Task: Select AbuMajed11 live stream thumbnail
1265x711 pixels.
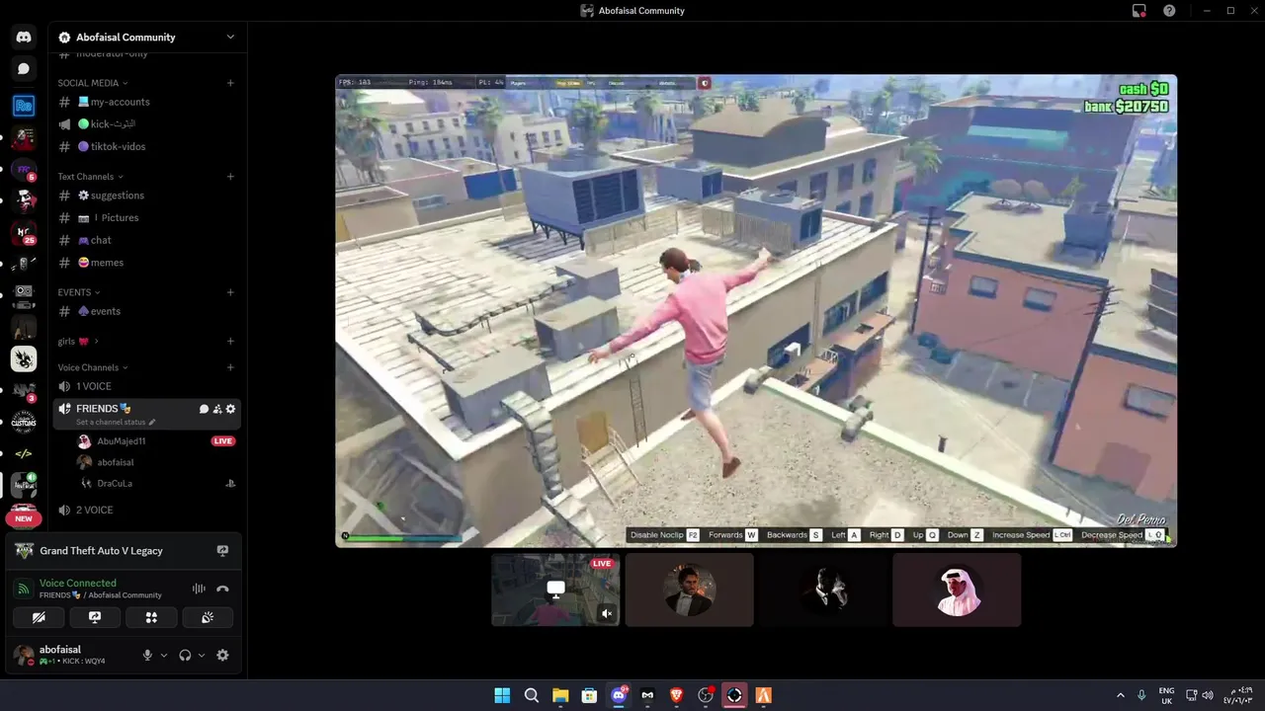Action: (555, 590)
